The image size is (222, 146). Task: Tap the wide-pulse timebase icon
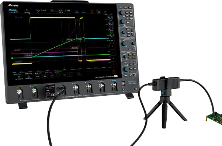(x=70, y=75)
